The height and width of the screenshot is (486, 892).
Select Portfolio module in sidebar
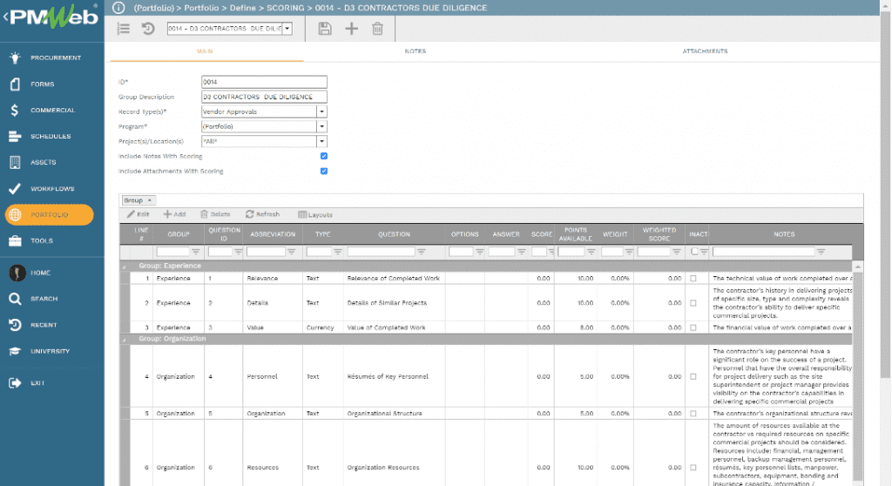[50, 214]
